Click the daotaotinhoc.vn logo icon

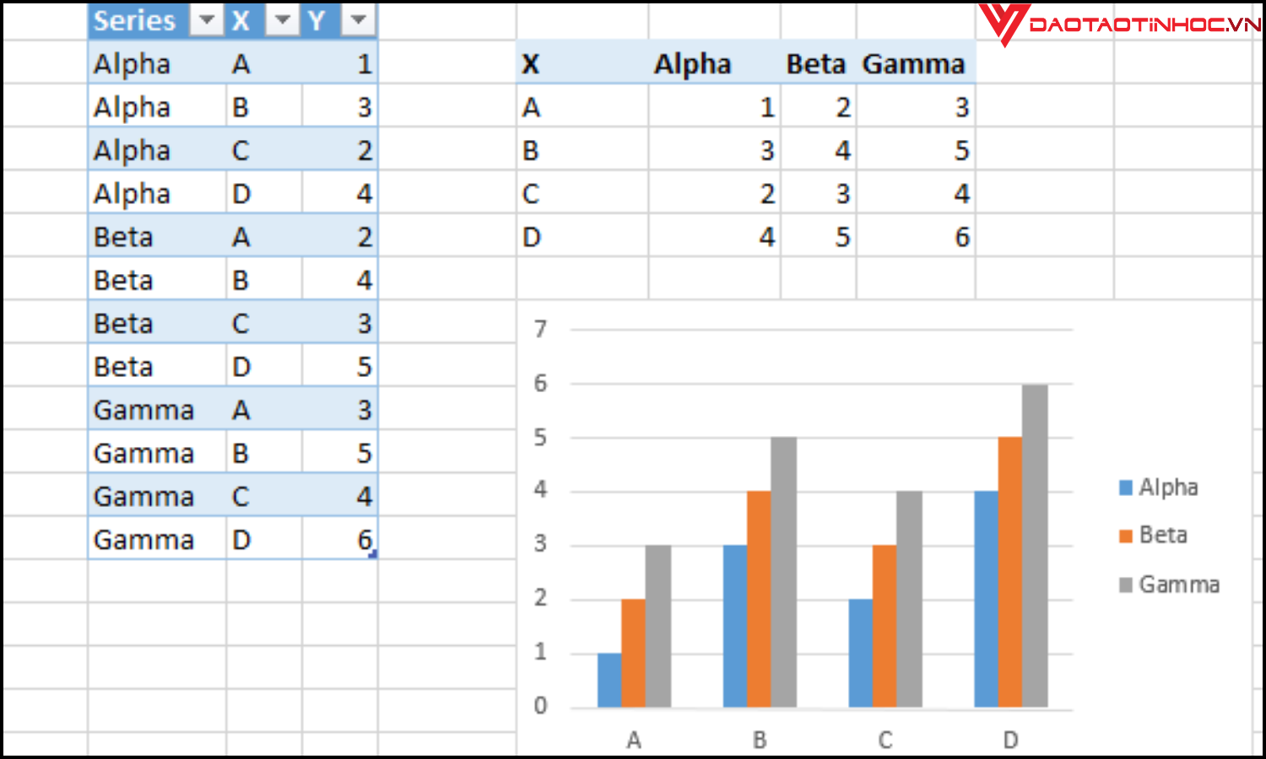coord(1003,24)
